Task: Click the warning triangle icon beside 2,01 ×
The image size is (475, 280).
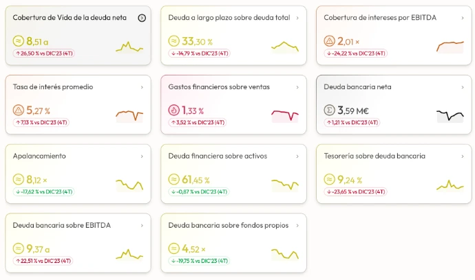Action: [329, 41]
